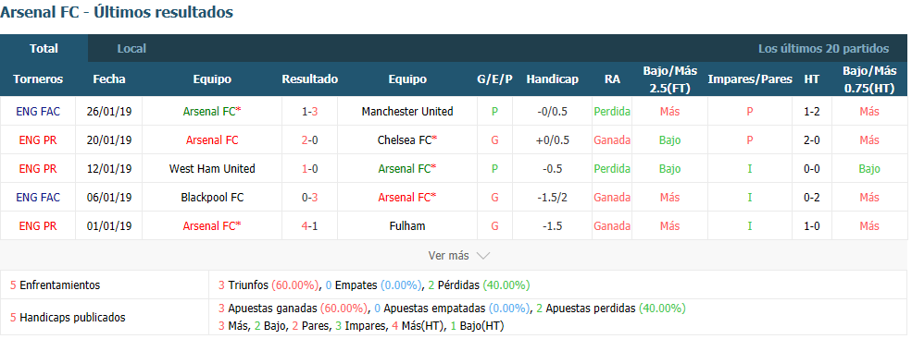The width and height of the screenshot is (912, 339).
Task: Click the 1-3 result against Manchester United
Action: click(310, 112)
